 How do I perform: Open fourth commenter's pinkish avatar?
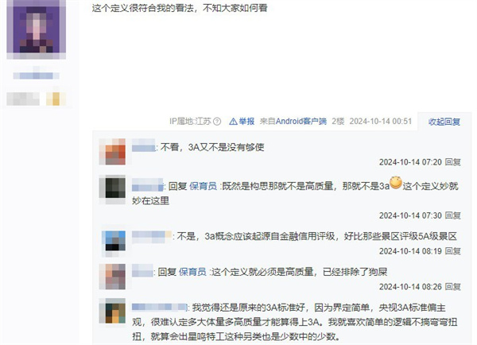pyautogui.click(x=112, y=277)
